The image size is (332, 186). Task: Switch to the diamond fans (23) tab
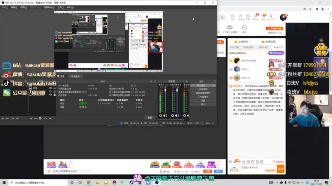pyautogui.click(x=278, y=48)
